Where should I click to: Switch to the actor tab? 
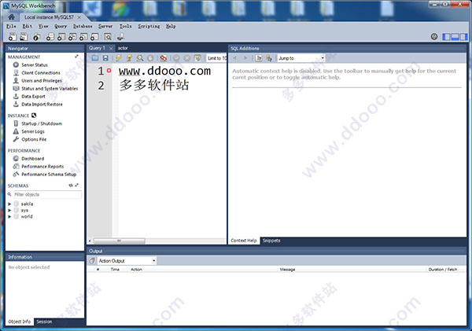123,48
